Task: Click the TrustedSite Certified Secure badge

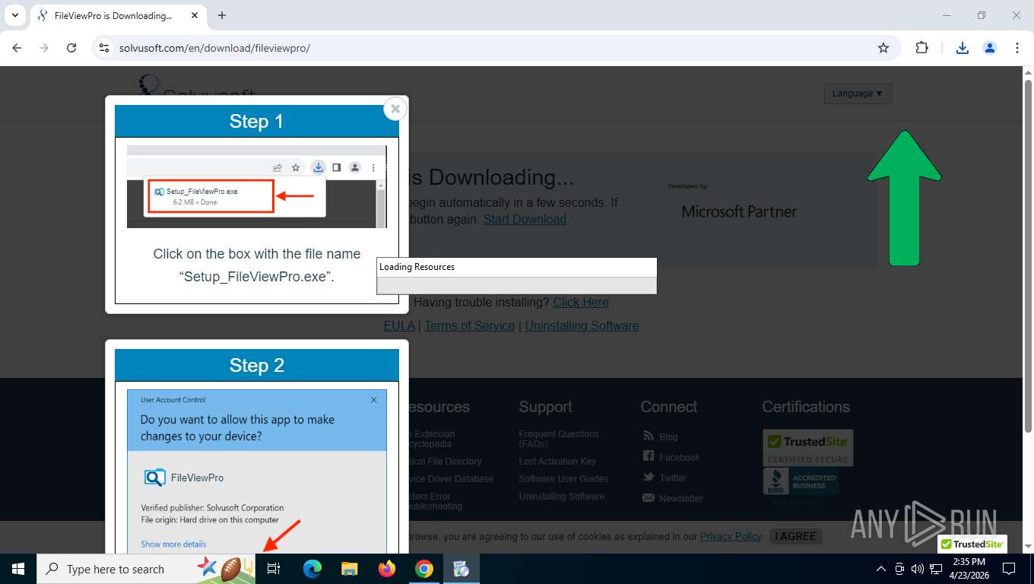Action: [x=808, y=448]
